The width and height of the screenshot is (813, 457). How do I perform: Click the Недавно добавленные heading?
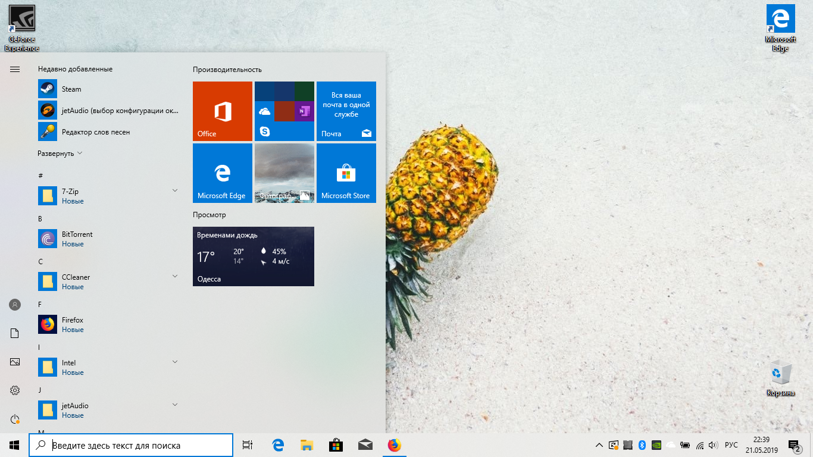(75, 69)
